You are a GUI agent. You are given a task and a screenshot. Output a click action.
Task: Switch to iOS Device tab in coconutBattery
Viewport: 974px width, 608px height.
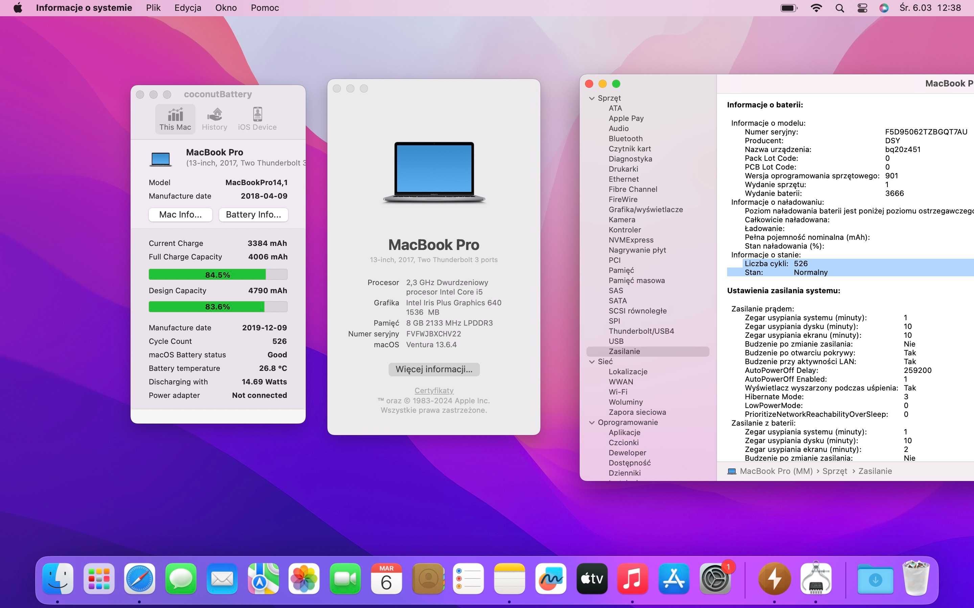(257, 119)
